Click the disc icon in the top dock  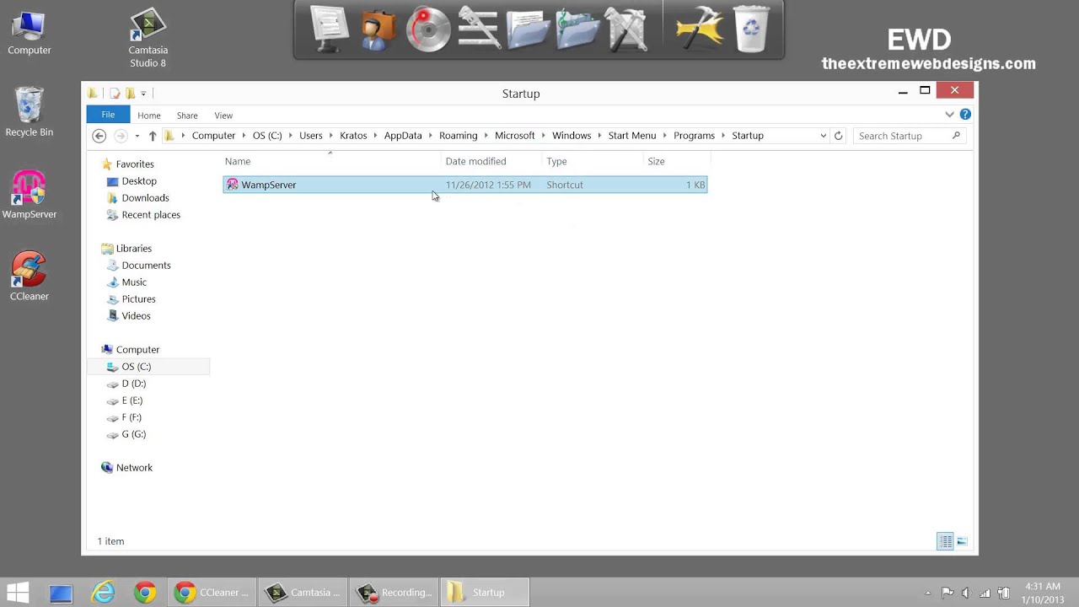pyautogui.click(x=428, y=30)
